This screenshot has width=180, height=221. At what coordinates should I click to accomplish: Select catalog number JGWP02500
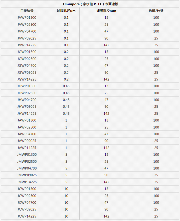tap(27, 59)
